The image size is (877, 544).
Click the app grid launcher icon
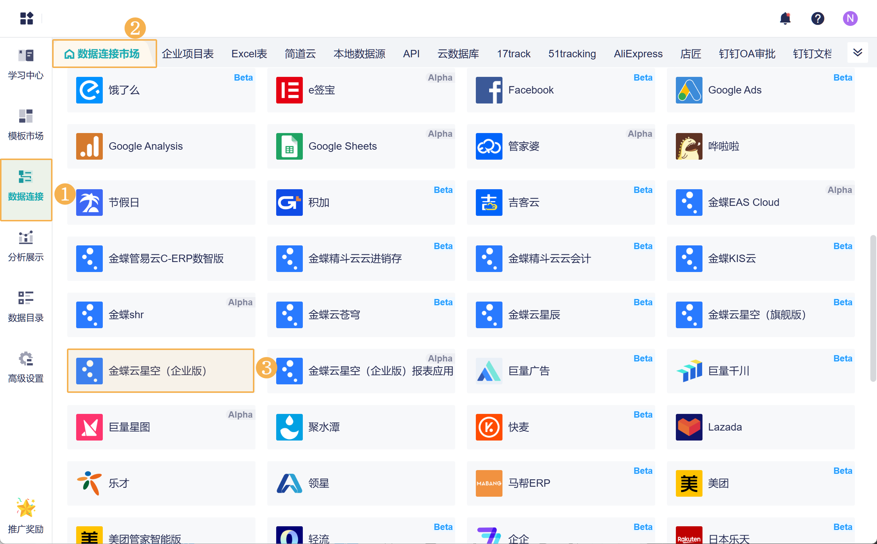[x=27, y=18]
